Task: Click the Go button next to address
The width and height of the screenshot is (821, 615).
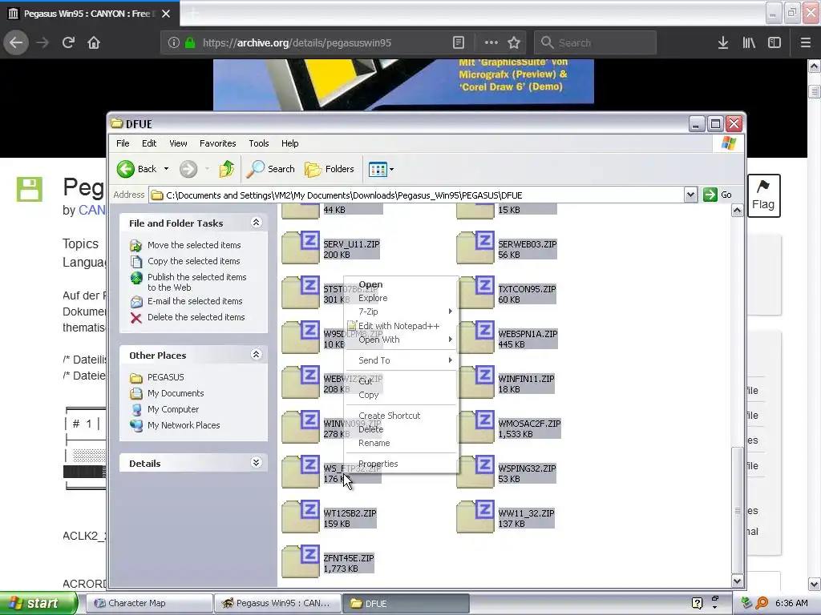Action: (x=718, y=195)
